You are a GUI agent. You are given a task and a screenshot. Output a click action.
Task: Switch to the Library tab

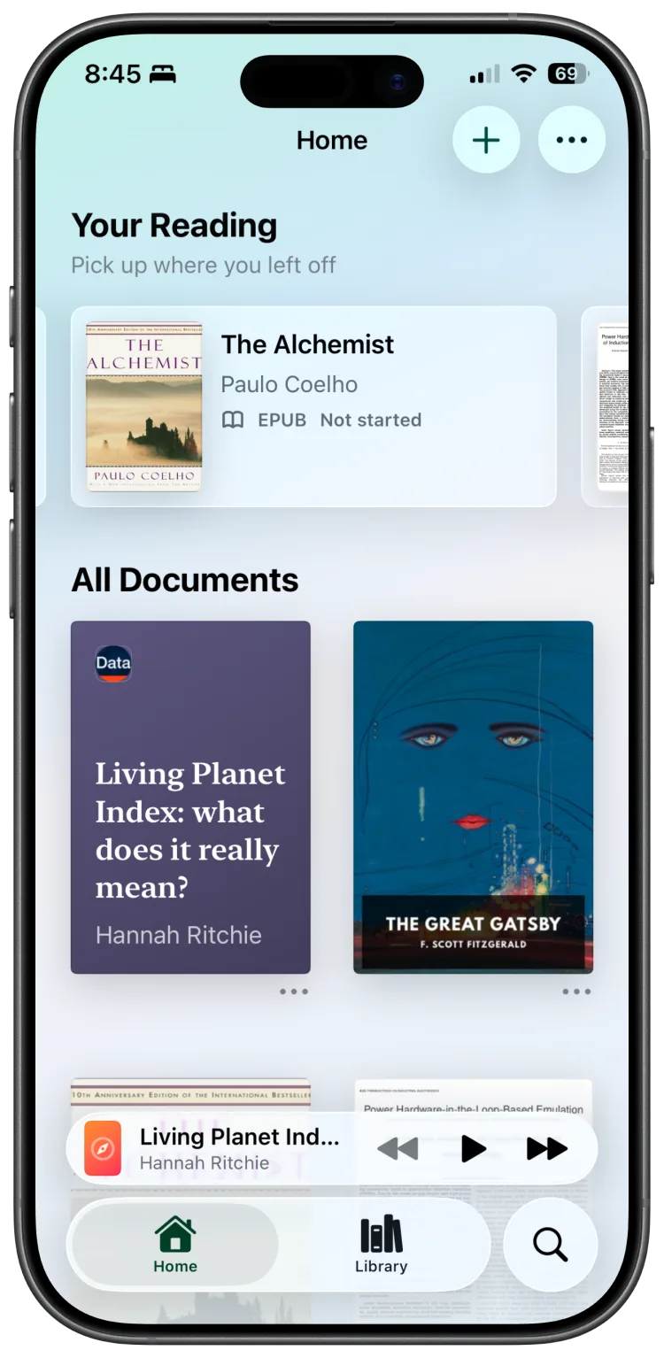pos(382,1244)
